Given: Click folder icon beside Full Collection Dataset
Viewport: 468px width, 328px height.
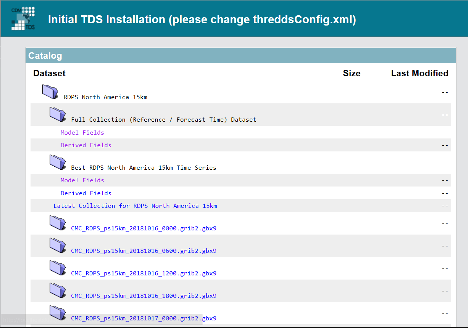Looking at the screenshot, I should (x=58, y=114).
